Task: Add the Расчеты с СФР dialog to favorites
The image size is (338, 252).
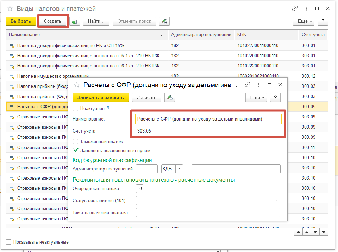Action: point(77,85)
